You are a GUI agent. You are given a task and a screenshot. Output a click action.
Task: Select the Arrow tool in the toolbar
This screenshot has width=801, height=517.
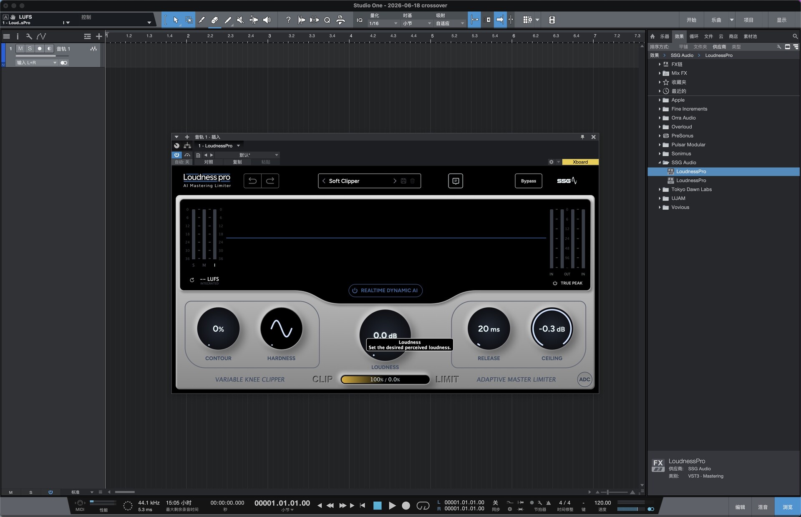pyautogui.click(x=176, y=20)
